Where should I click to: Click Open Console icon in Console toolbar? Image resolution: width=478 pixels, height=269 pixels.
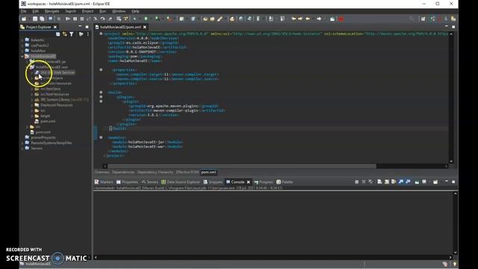tap(435, 182)
